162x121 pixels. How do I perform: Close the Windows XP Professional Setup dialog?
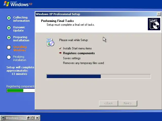159,14
